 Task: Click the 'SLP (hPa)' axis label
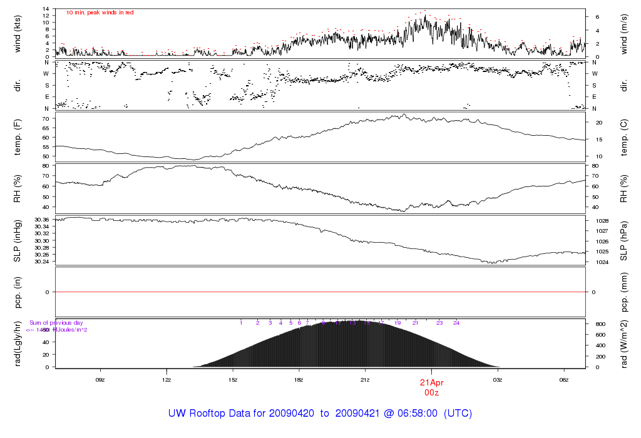point(623,241)
